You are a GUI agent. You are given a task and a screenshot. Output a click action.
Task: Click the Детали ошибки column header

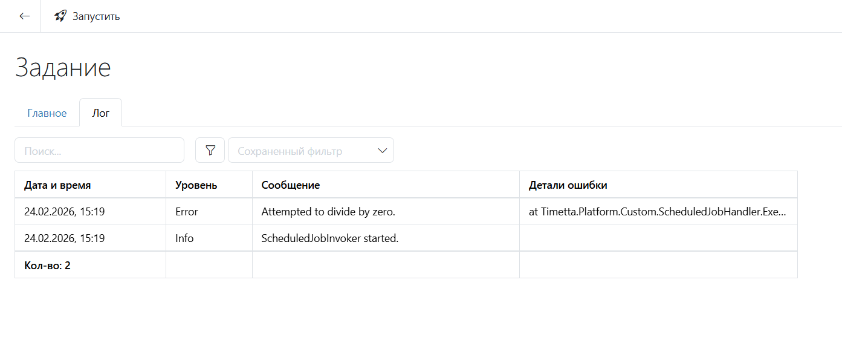[568, 185]
